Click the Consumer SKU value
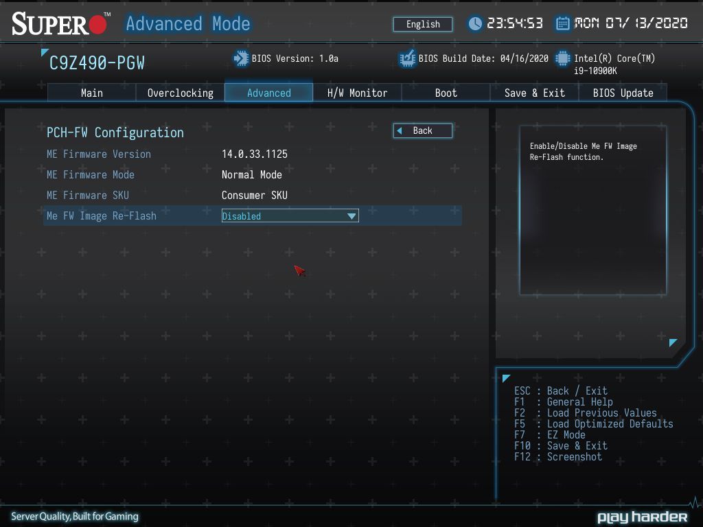Viewport: 703px width, 527px height. [254, 196]
